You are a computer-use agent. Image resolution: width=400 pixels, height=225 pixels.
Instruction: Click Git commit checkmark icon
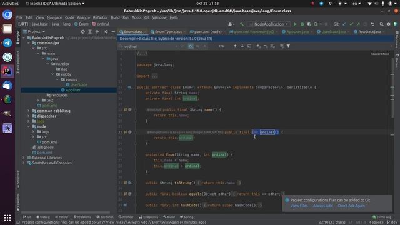351,24
